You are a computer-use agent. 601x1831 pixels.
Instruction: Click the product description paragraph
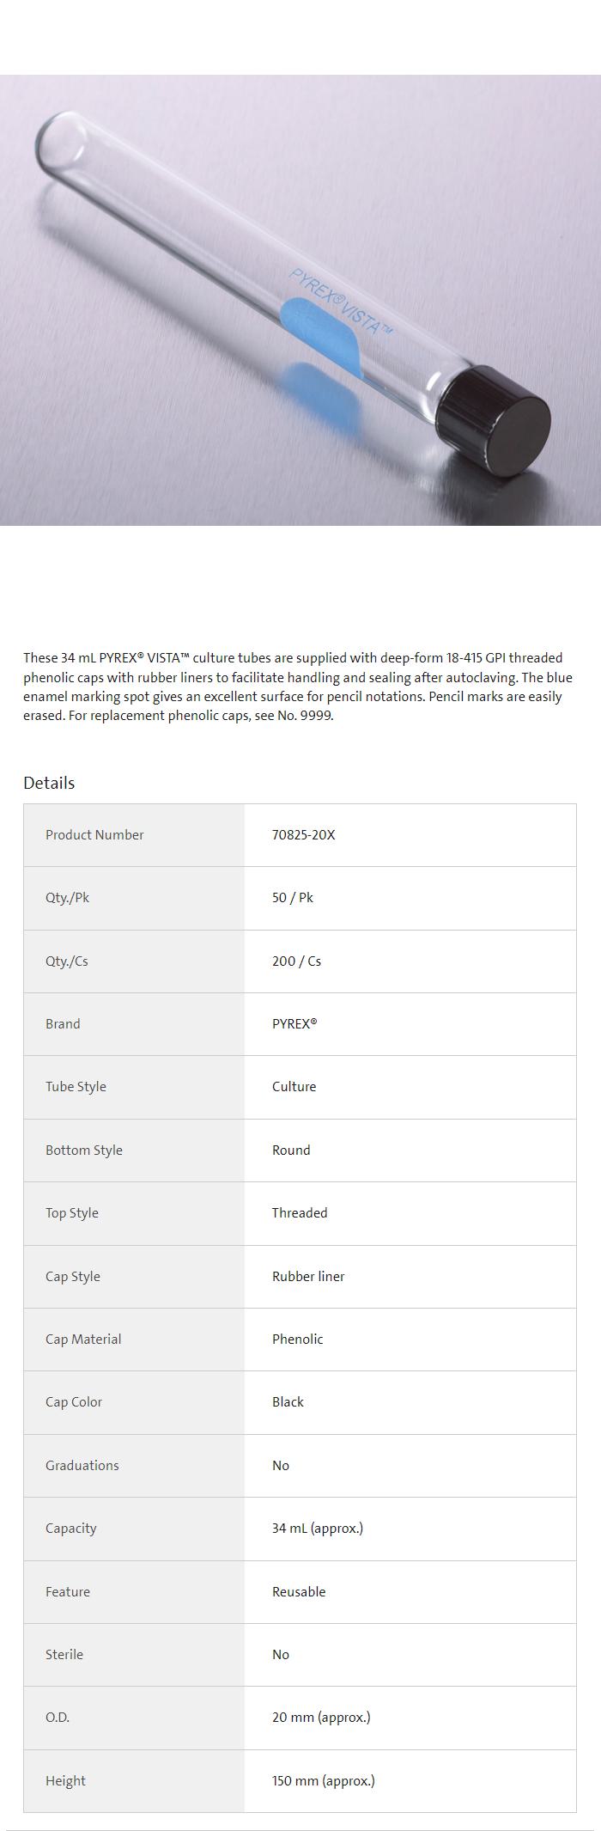click(x=297, y=687)
